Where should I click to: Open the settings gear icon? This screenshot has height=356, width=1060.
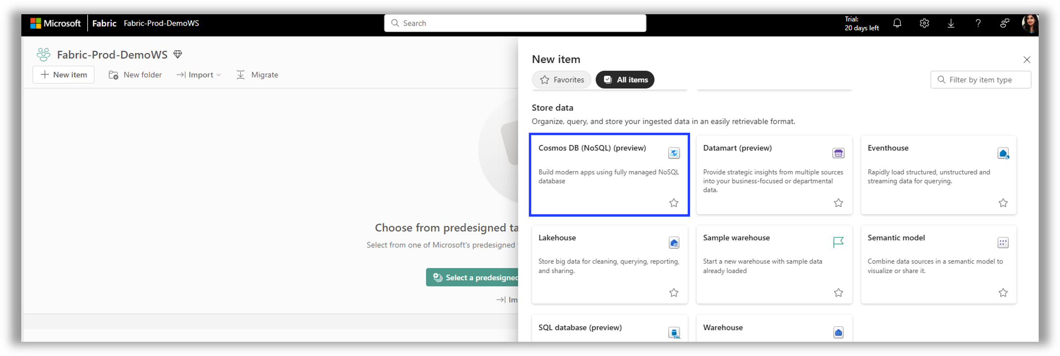click(924, 23)
